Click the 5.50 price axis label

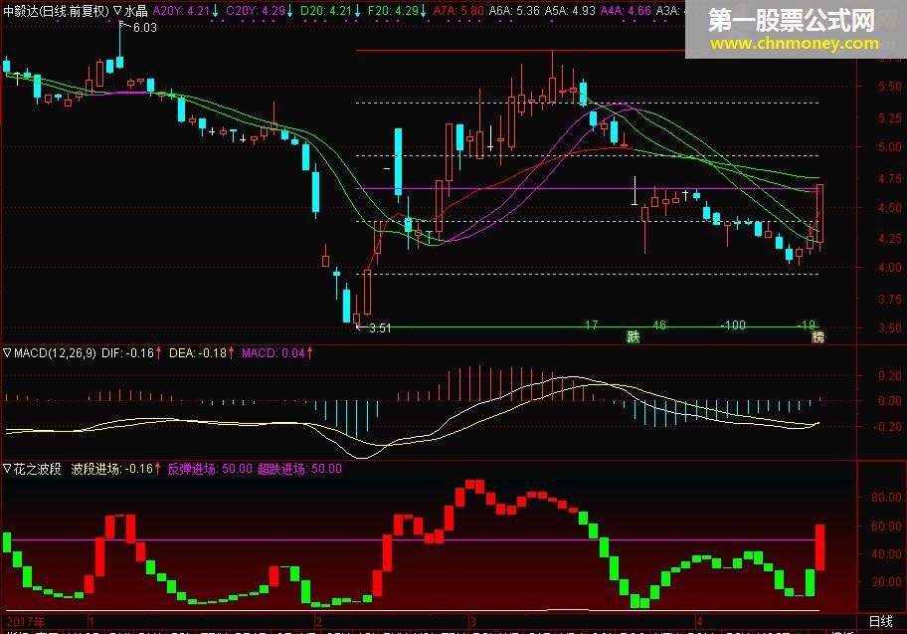click(x=890, y=87)
